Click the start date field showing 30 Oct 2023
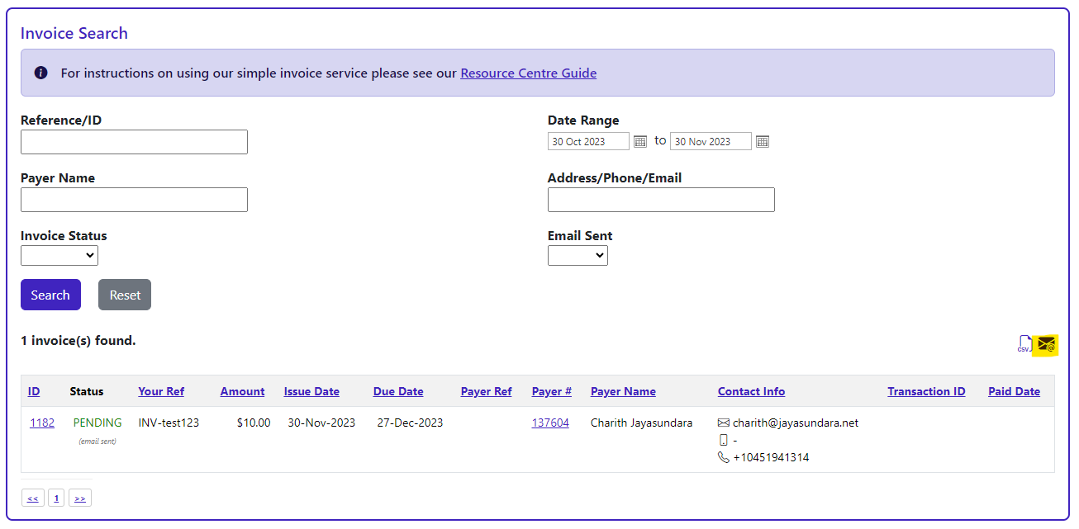This screenshot has width=1079, height=529. [587, 142]
